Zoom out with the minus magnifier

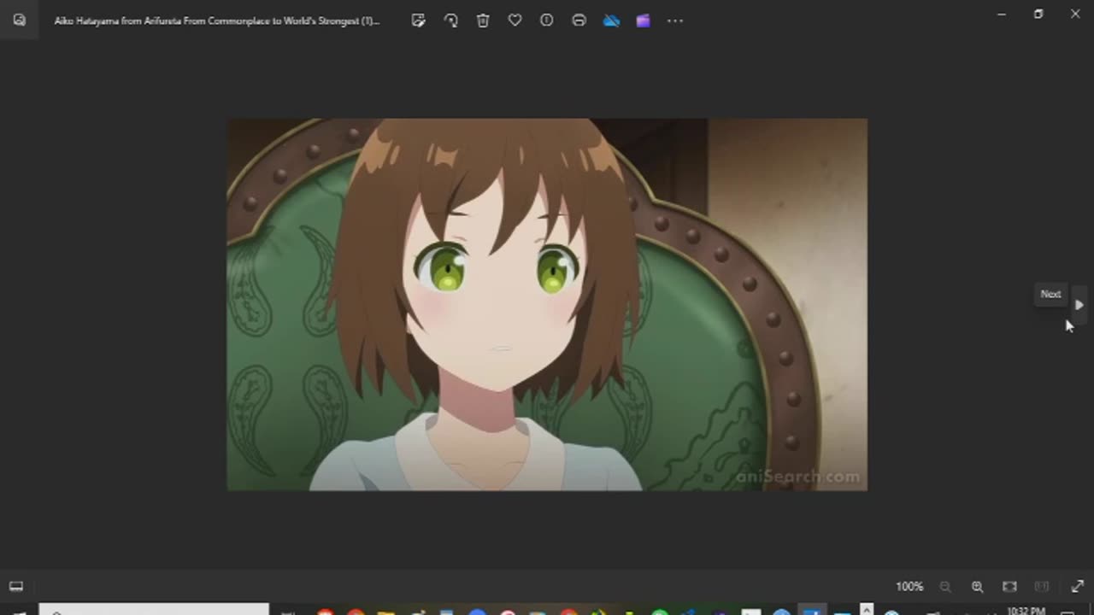click(x=945, y=587)
